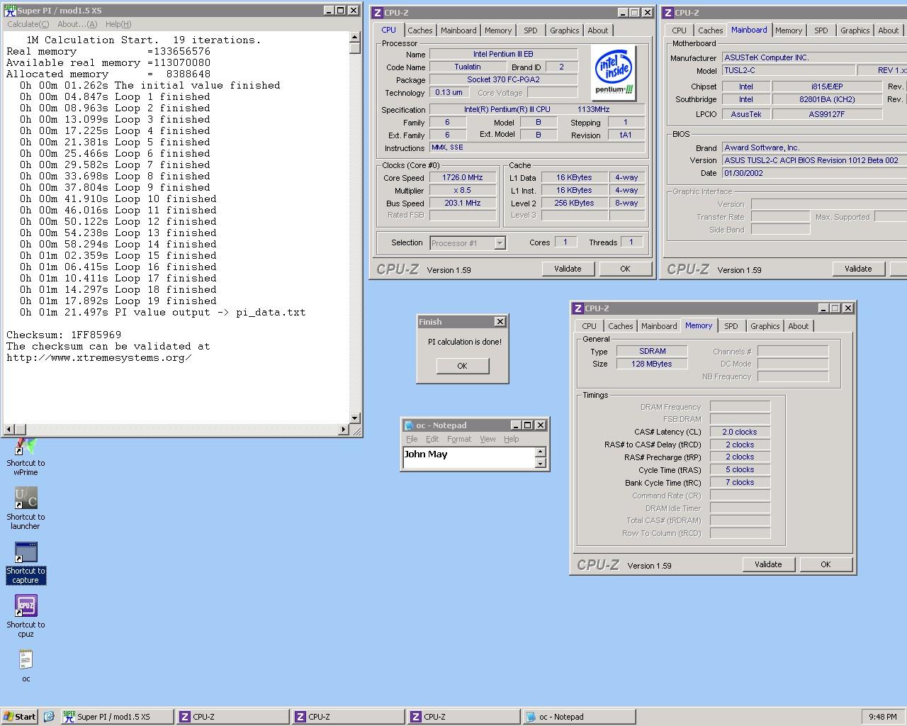Viewport: 907px width, 726px height.
Task: Click Super PI vertical scrollbar down arrow
Action: coord(355,418)
